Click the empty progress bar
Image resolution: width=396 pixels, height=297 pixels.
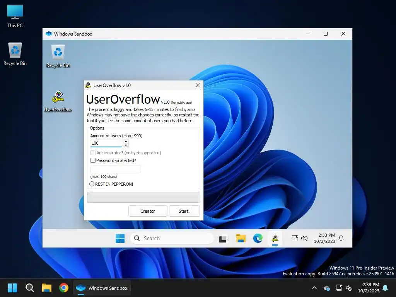(143, 197)
